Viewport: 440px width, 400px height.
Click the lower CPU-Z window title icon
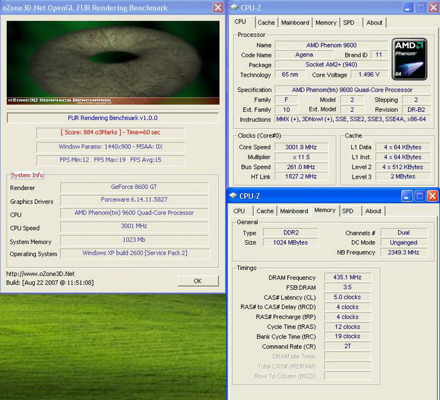tap(234, 195)
